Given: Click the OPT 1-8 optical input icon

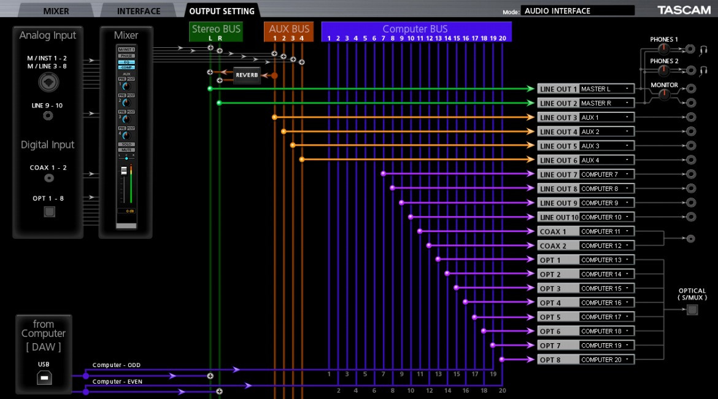Looking at the screenshot, I should tap(49, 212).
